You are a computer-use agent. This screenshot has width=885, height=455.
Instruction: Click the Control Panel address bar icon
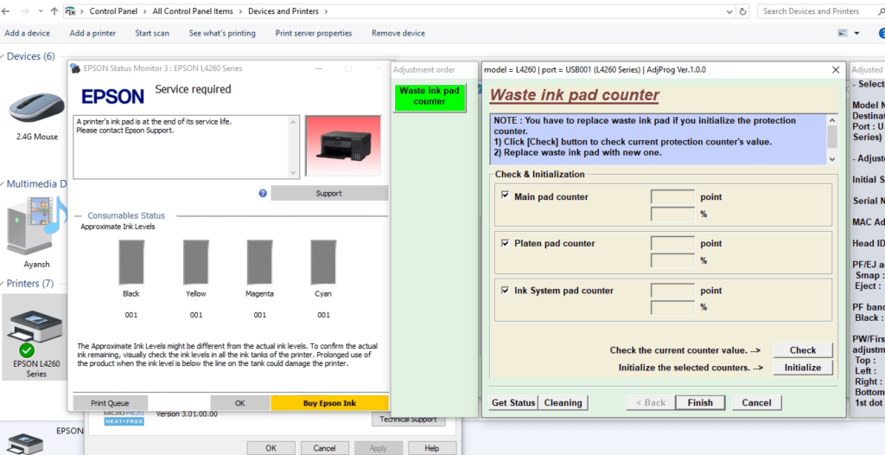[71, 10]
